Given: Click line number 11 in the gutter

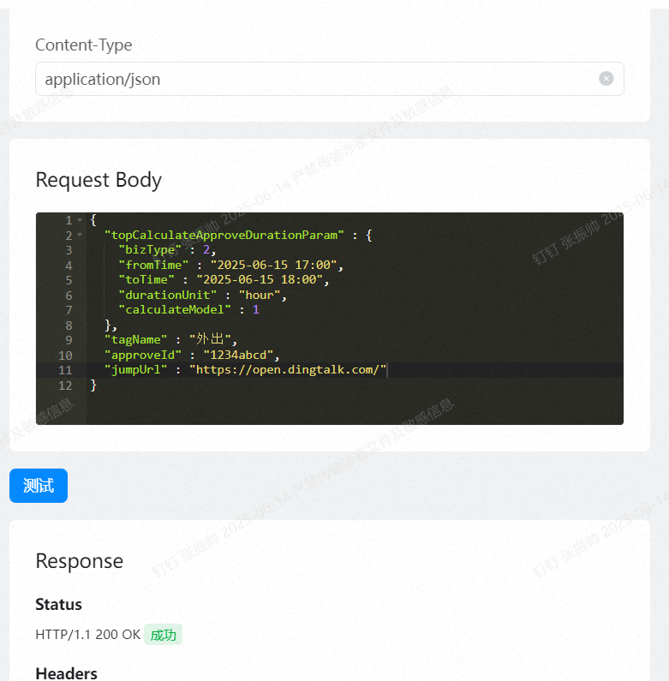Looking at the screenshot, I should point(66,369).
